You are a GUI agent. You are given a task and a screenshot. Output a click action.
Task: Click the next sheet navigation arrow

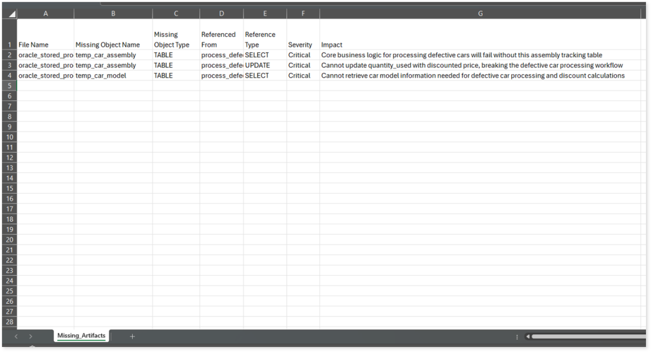pos(31,336)
